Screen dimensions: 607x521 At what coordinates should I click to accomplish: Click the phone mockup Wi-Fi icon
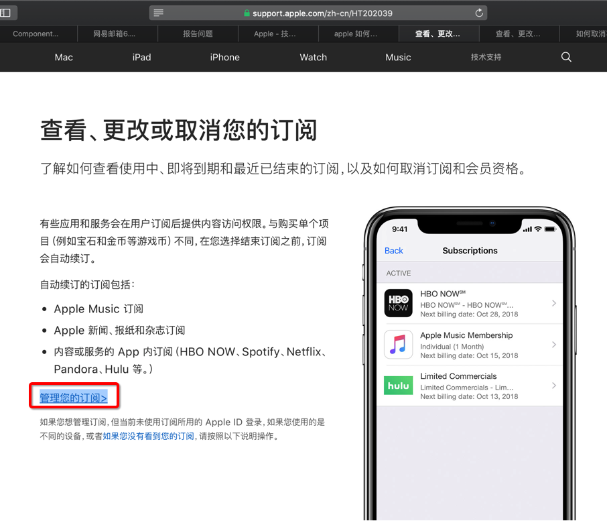pos(538,229)
